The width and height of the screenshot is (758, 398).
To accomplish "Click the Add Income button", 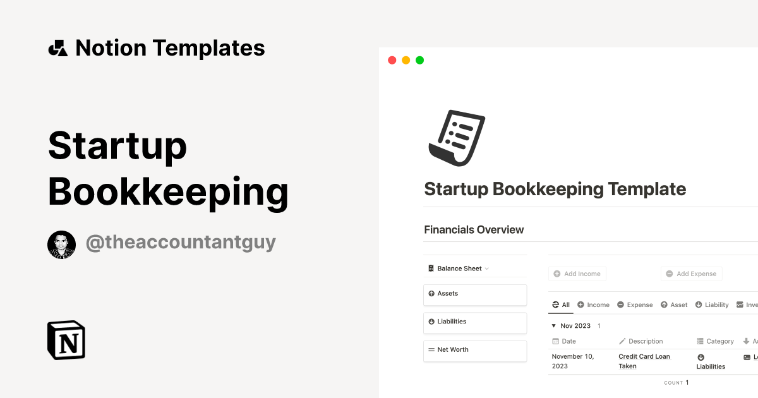I will [577, 273].
